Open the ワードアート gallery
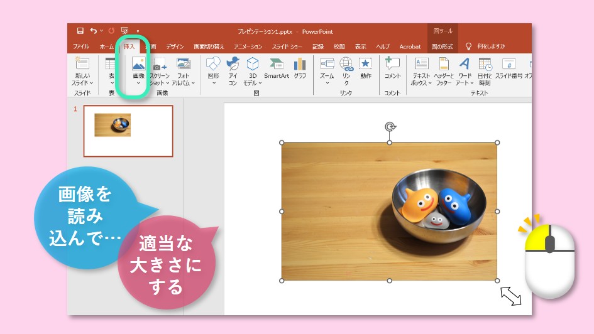Image resolution: width=594 pixels, height=334 pixels. [465, 72]
